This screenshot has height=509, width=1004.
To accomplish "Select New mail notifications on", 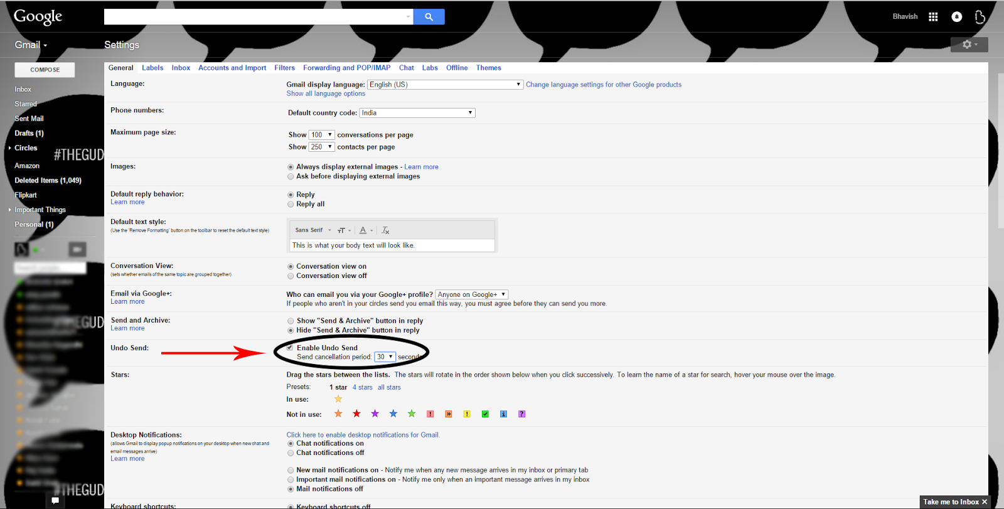I will coord(291,470).
